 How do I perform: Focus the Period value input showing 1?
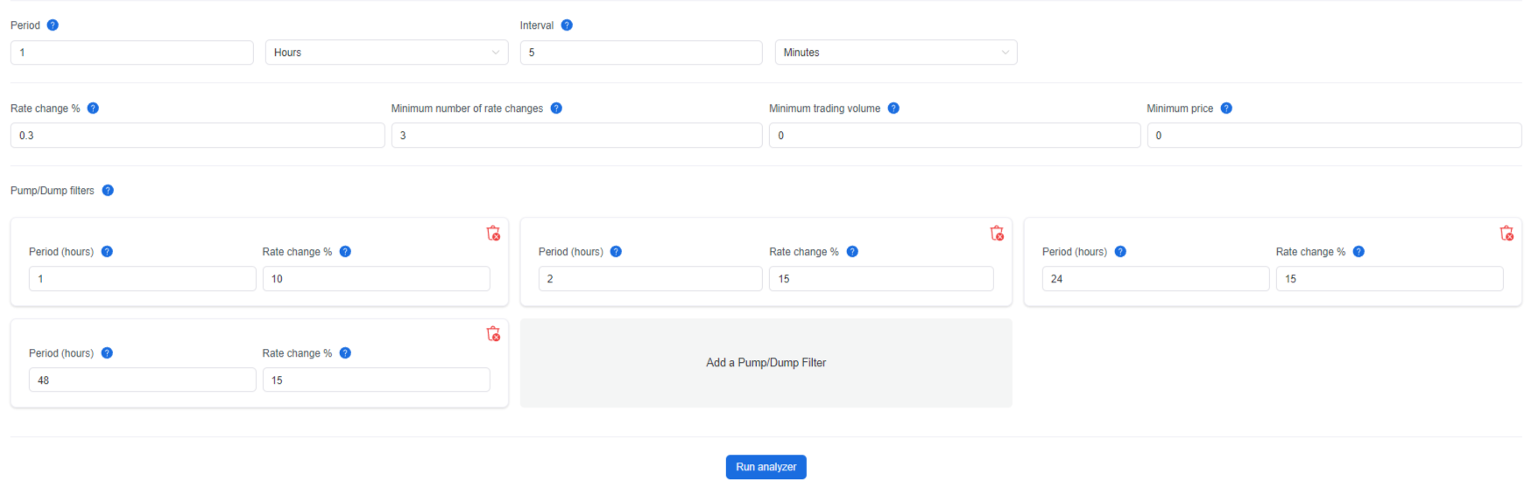132,52
